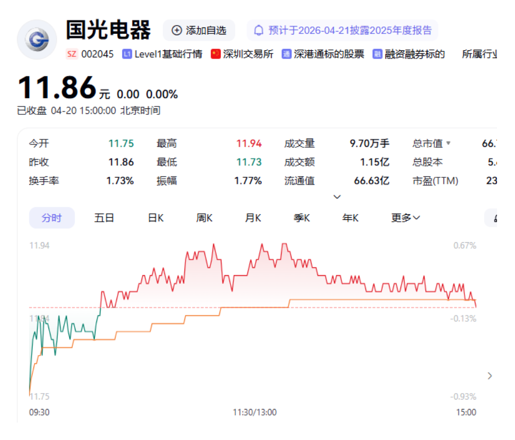Click the 通 badge icon for 深港通标的股票
Viewport: 515px width, 440px height.
(x=286, y=54)
